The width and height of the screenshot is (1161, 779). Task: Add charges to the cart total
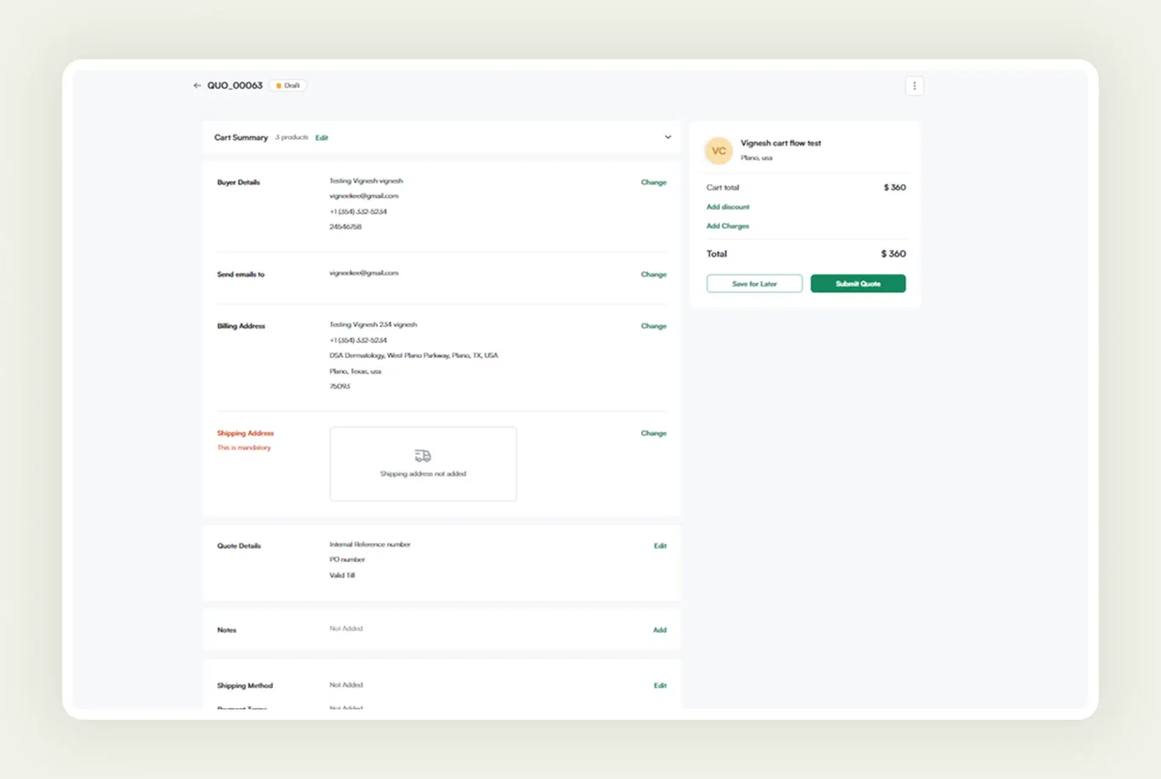tap(727, 226)
